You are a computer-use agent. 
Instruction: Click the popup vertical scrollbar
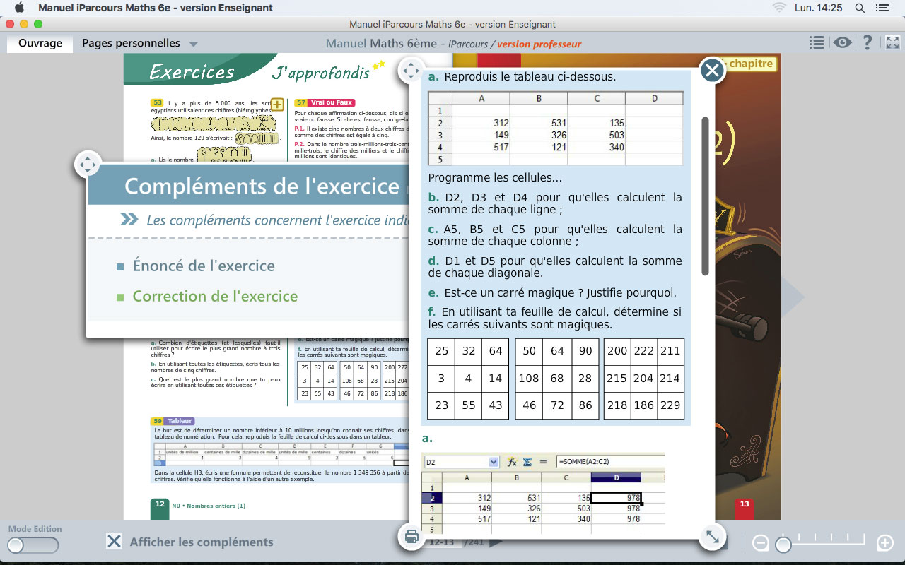[x=705, y=196]
